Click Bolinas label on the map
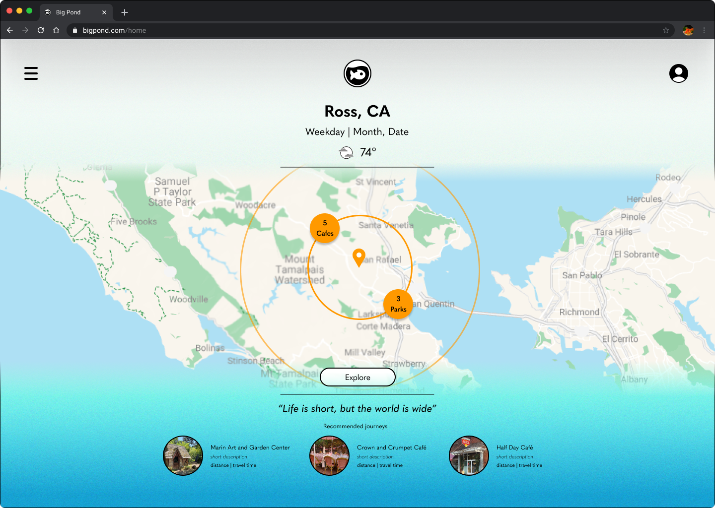 click(x=210, y=348)
